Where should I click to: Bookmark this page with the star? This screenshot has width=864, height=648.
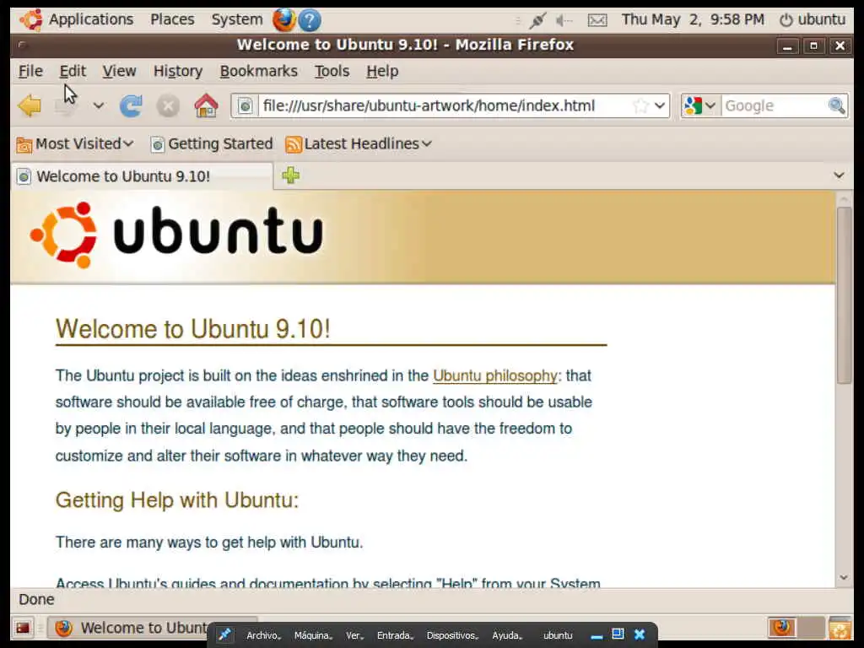pos(640,105)
